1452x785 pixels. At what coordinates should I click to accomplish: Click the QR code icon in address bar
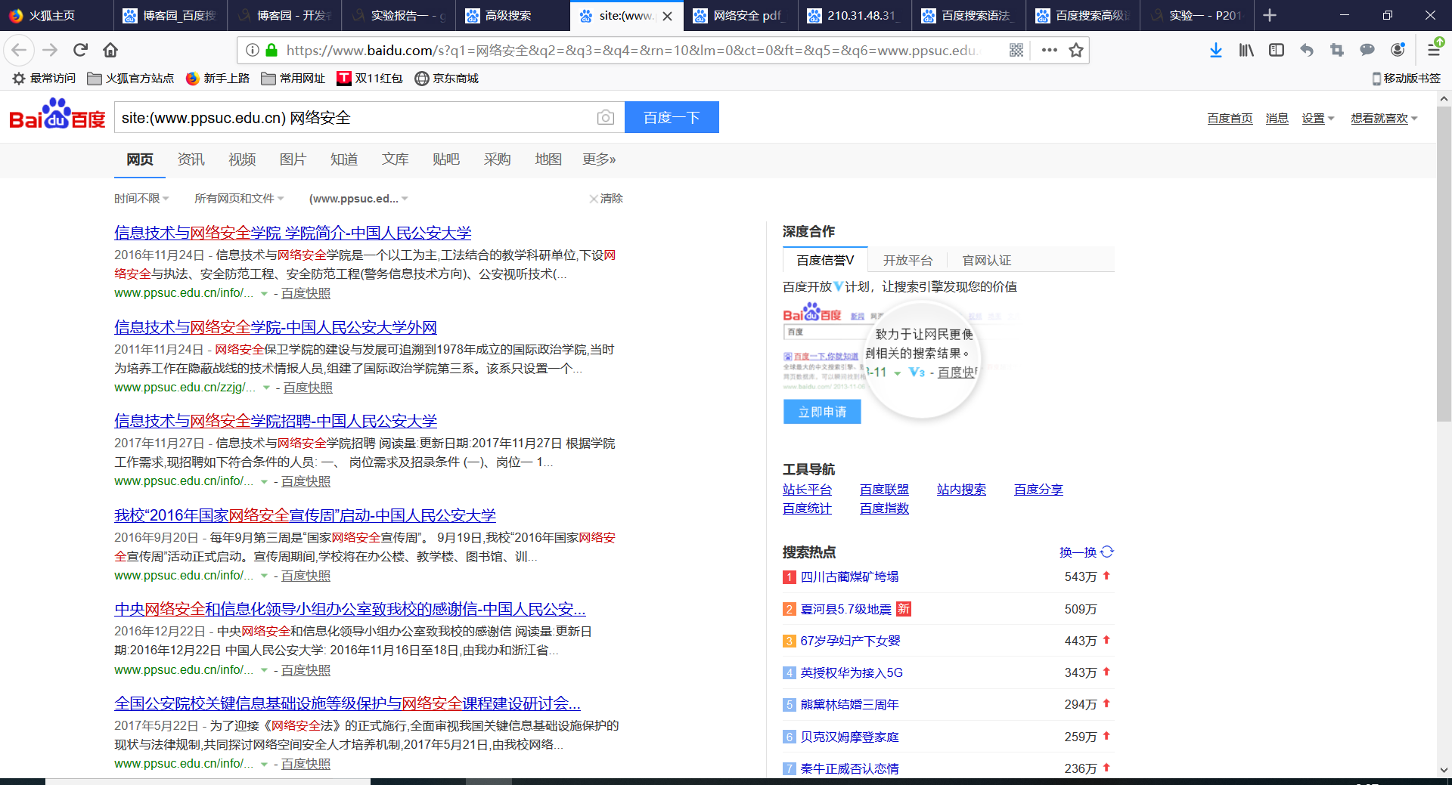(x=1016, y=50)
